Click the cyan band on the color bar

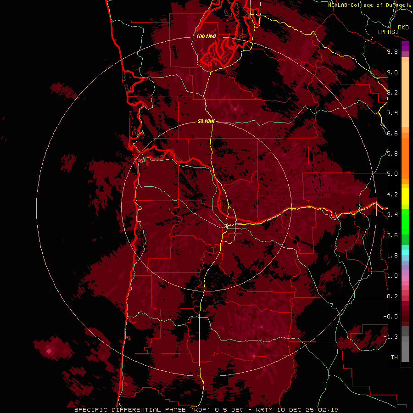[405, 252]
